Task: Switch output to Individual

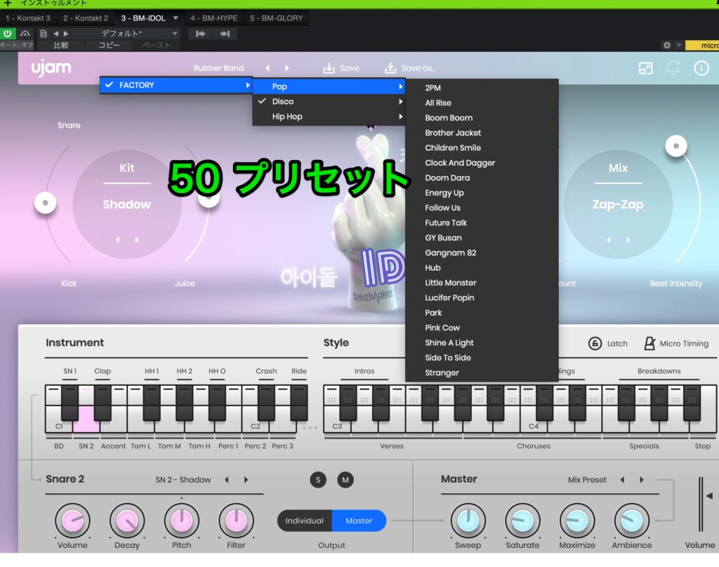Action: pos(304,521)
